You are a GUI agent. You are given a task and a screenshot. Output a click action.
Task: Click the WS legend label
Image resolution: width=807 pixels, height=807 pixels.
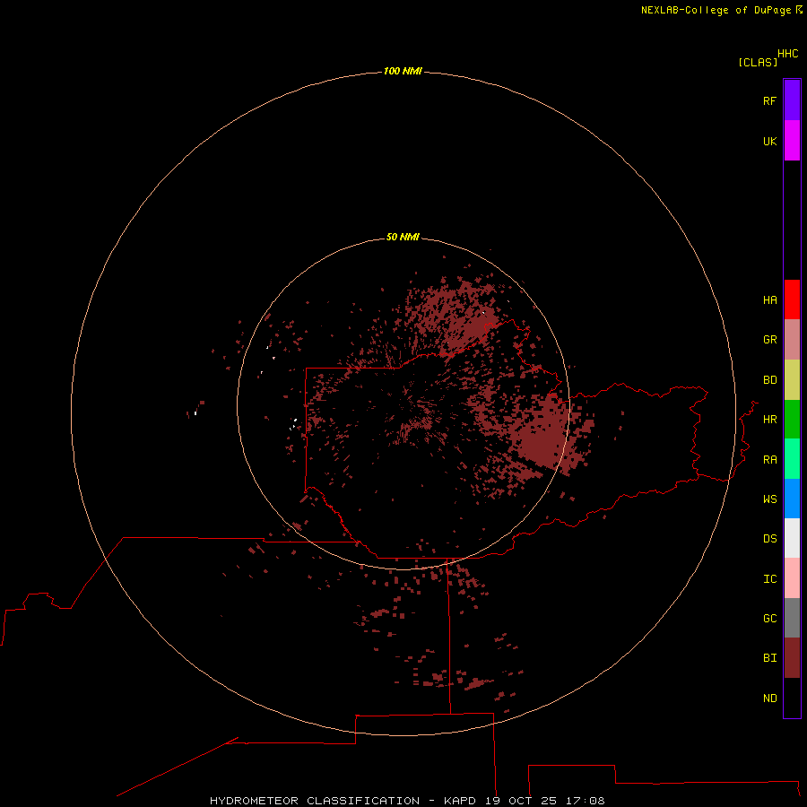769,499
